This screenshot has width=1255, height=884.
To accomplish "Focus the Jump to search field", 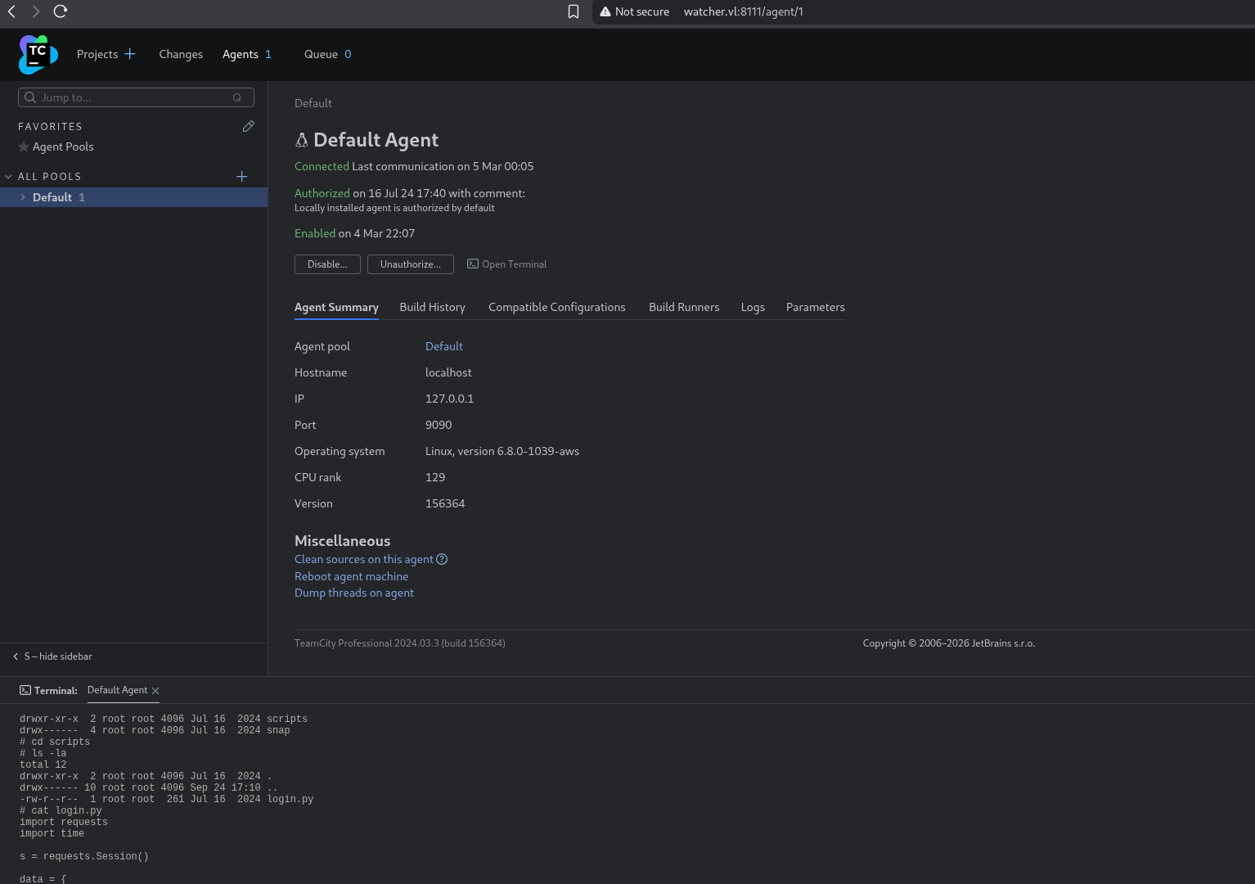I will (x=136, y=97).
